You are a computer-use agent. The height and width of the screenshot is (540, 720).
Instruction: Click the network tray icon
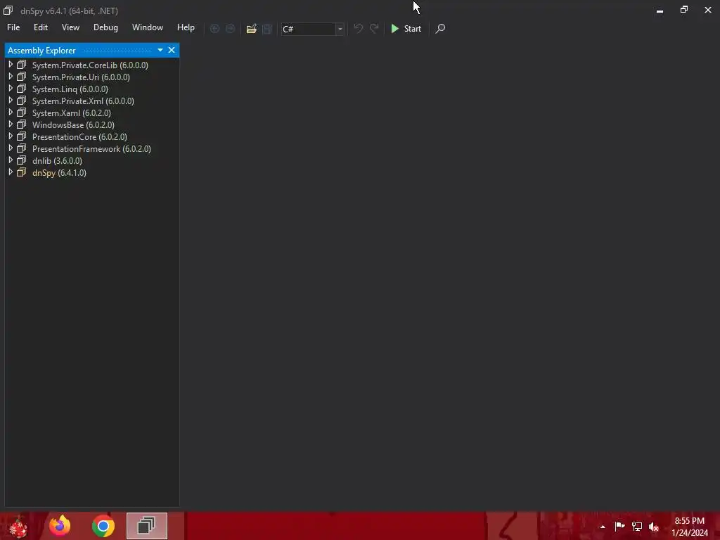(x=637, y=526)
